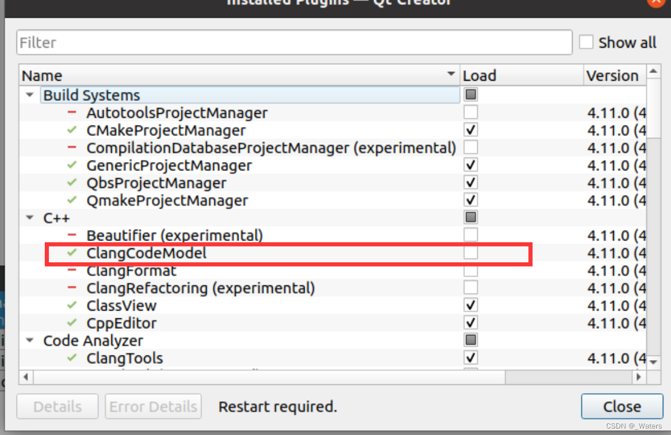Select the ClangTools plugin row
The image size is (671, 435).
click(333, 358)
